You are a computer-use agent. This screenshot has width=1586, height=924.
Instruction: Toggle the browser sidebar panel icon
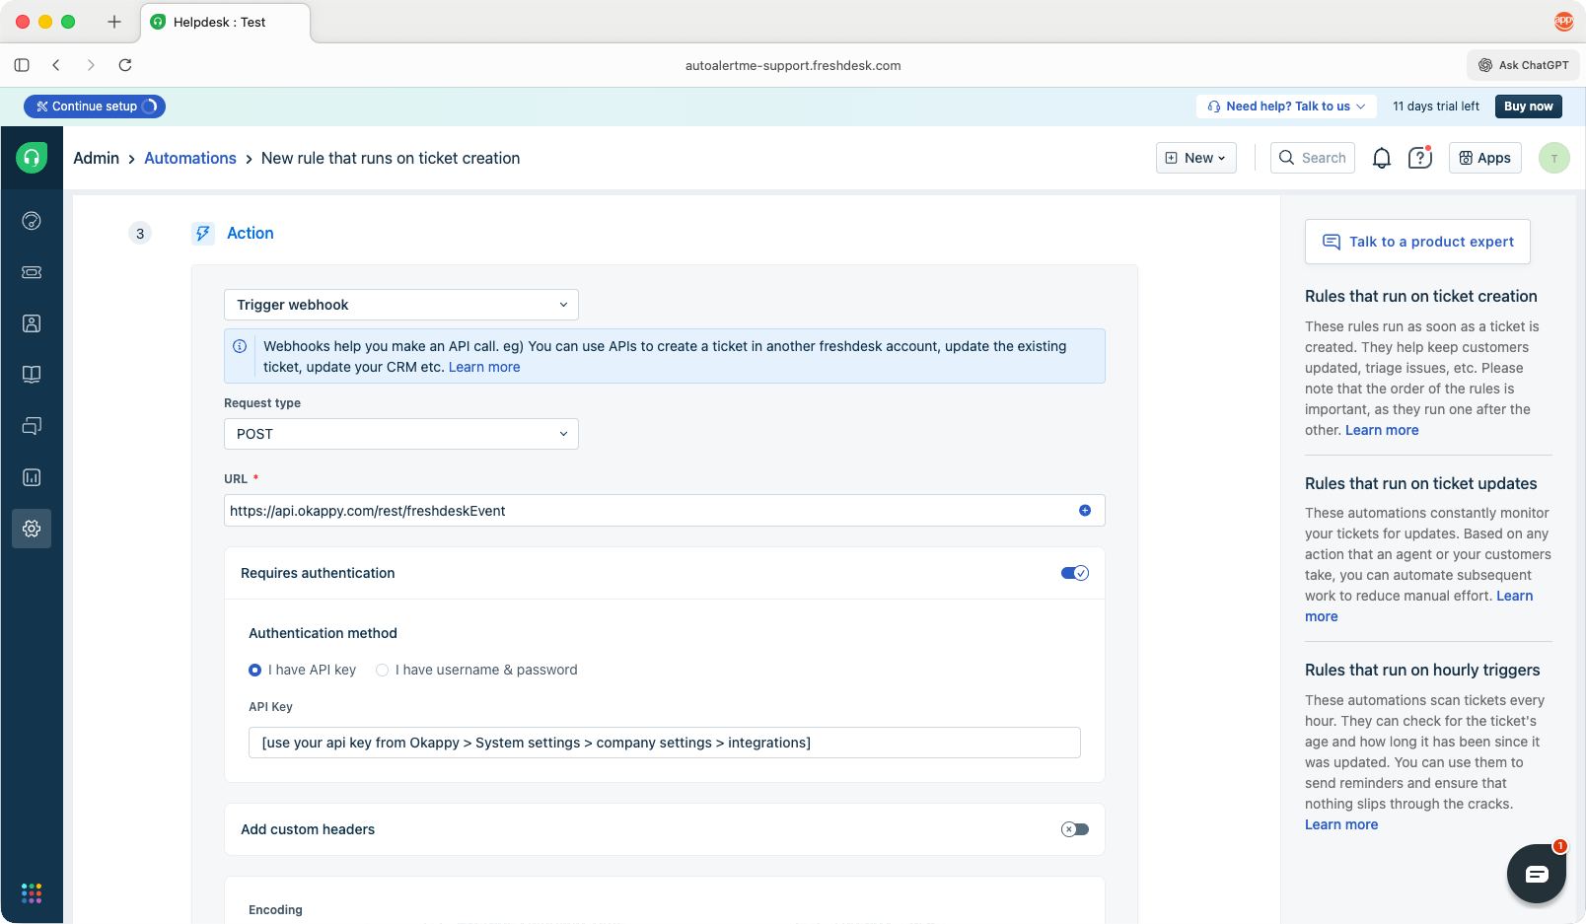click(x=22, y=65)
